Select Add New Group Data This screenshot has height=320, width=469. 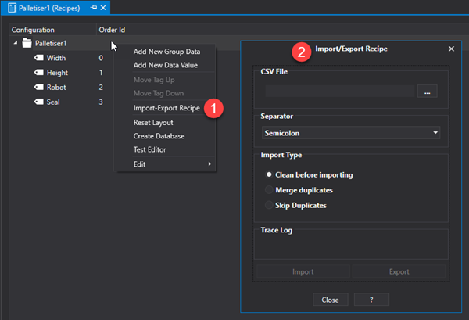coord(166,52)
